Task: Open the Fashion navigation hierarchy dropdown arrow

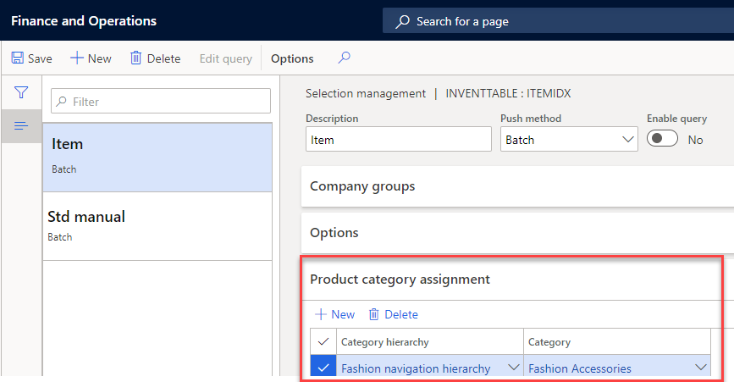Action: (x=514, y=368)
